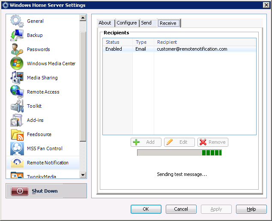Select the customer@remotenotification.com recipient
The image size is (272, 221).
pos(192,49)
